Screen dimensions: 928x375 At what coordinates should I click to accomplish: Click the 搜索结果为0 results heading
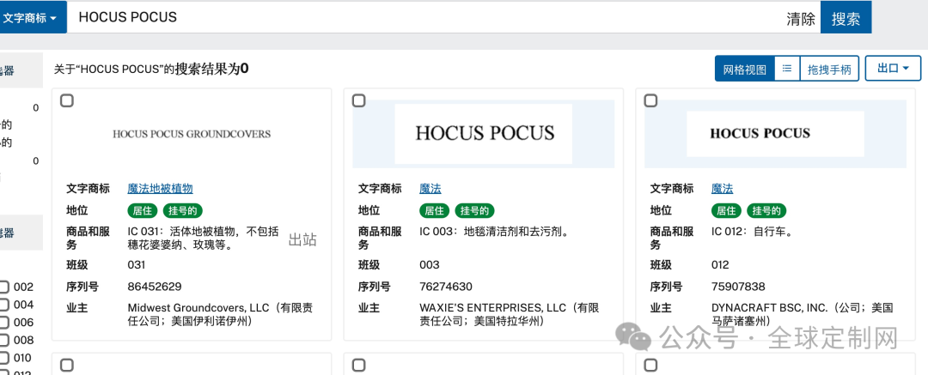click(x=212, y=69)
